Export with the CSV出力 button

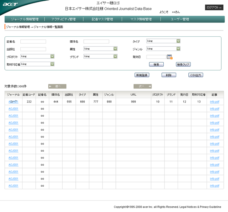tap(195, 75)
